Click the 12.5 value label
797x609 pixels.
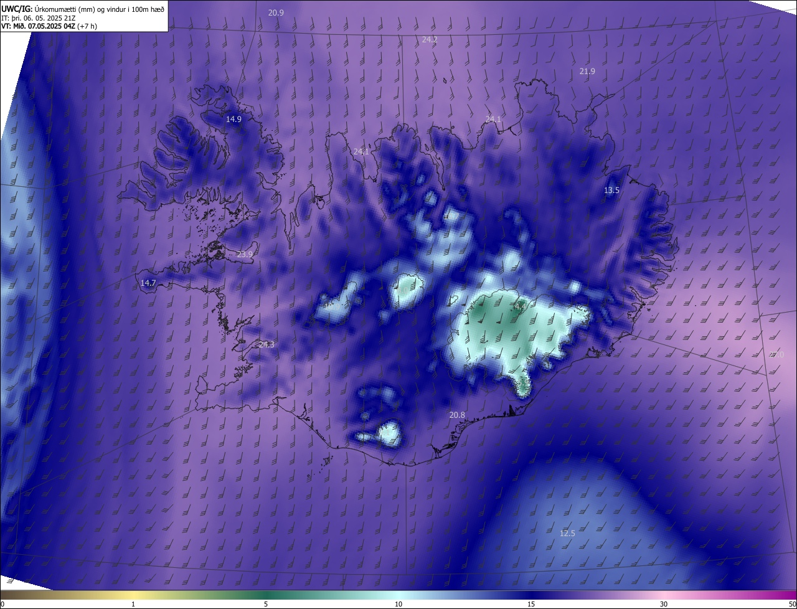pyautogui.click(x=567, y=533)
